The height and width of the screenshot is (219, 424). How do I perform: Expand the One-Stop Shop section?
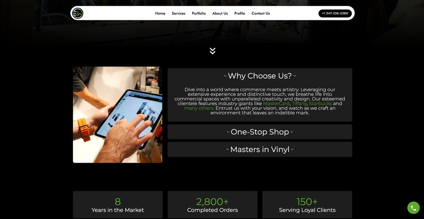click(260, 132)
